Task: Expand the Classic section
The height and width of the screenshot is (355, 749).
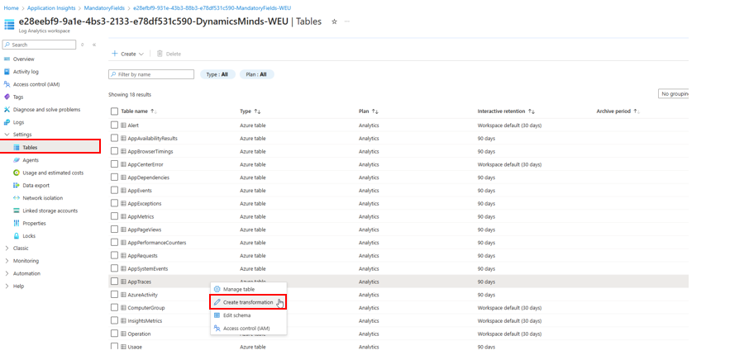Action: tap(7, 248)
